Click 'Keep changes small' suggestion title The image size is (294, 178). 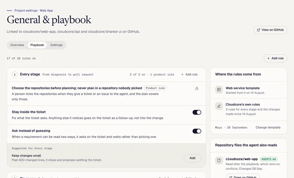(26, 156)
